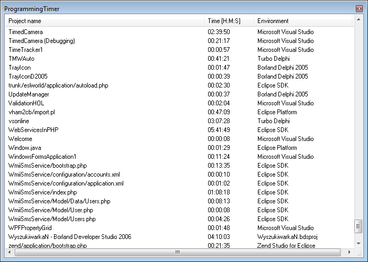The height and width of the screenshot is (262, 368).
Task: Select the ValidationHOL project
Action: (179, 103)
